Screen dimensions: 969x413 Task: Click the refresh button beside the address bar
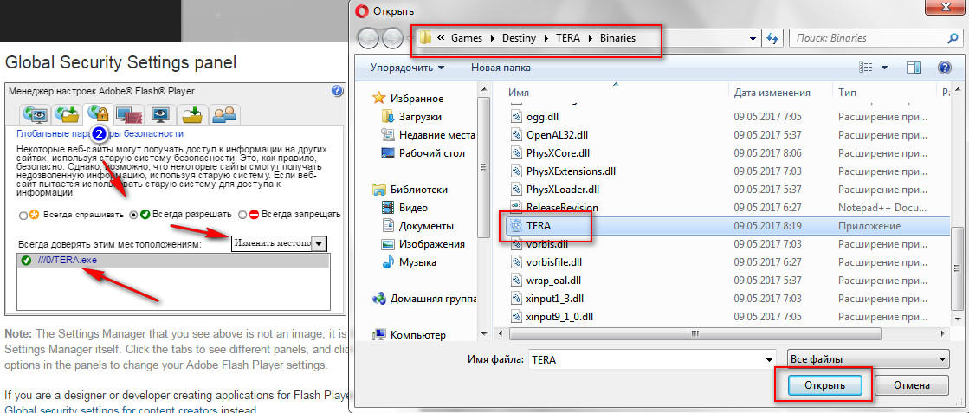click(772, 38)
